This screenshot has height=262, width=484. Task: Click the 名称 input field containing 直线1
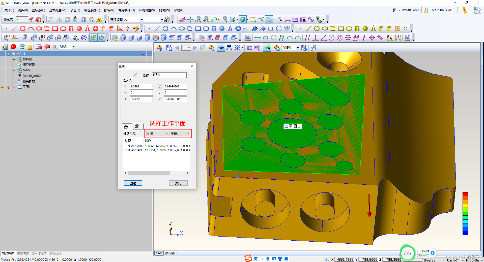pos(169,75)
